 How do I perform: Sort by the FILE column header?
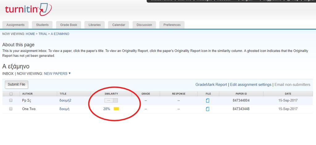[208, 94]
